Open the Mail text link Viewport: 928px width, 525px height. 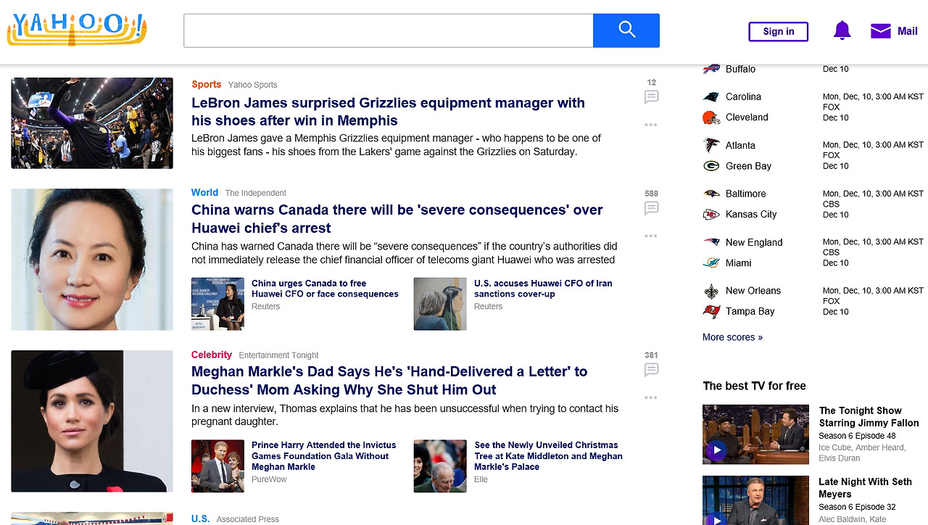[908, 31]
